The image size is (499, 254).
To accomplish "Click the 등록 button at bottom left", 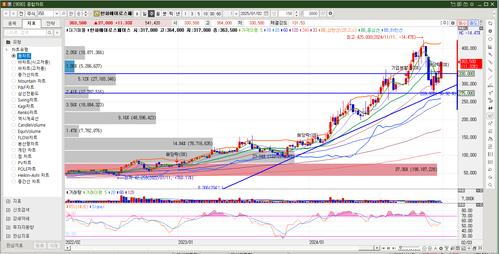I will tap(40, 246).
